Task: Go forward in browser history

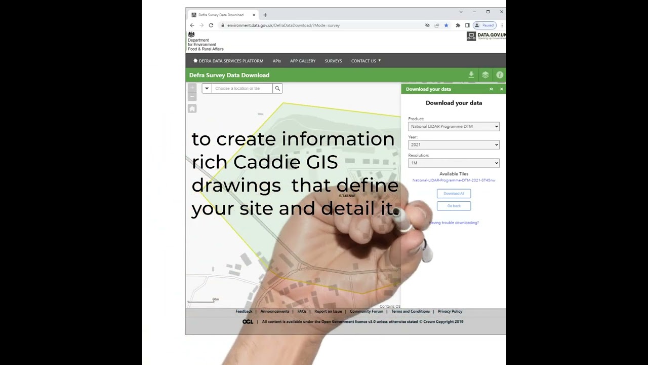Action: [x=201, y=25]
